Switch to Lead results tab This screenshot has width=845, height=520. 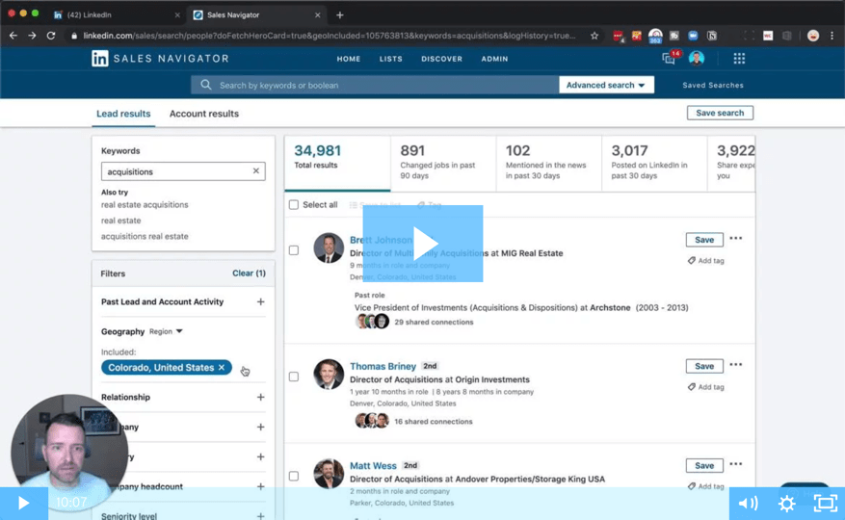point(123,114)
